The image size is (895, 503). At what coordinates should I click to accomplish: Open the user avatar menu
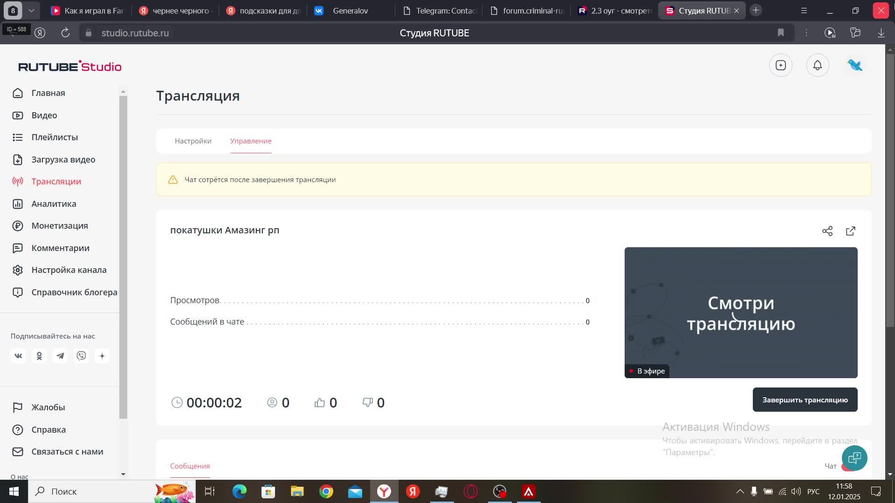tap(855, 66)
